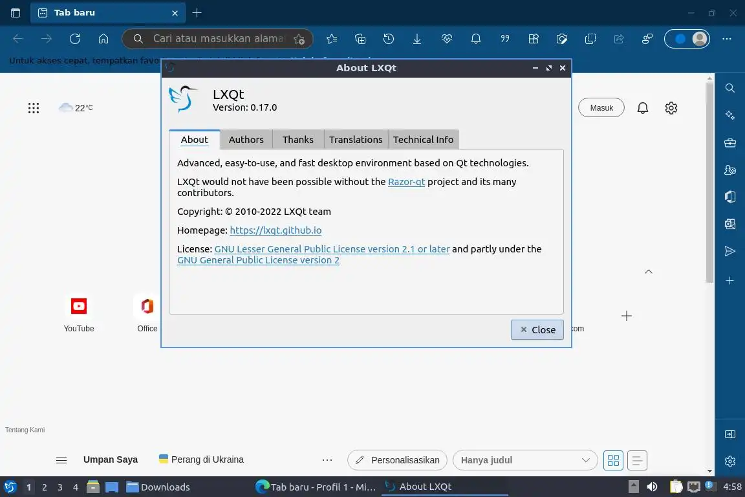The height and width of the screenshot is (497, 745).
Task: Open the Tab actions menu icon
Action: click(16, 13)
